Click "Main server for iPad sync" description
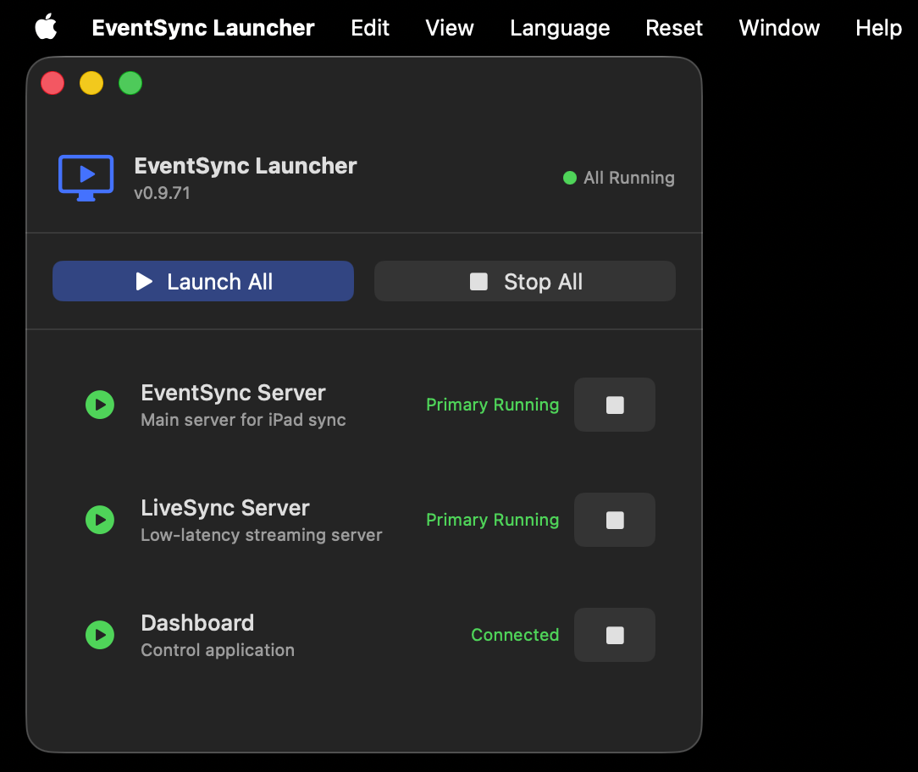 (244, 420)
